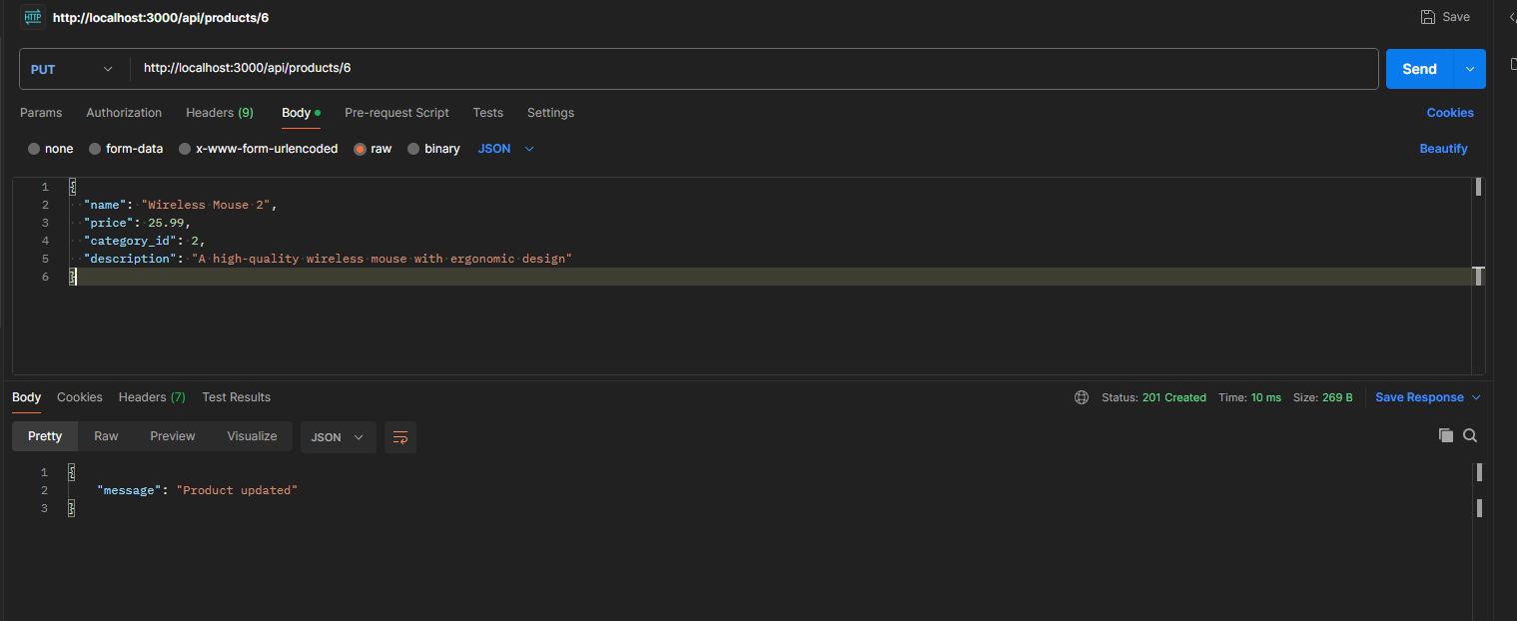This screenshot has width=1517, height=621.
Task: Click the Time: 10 ms indicator
Action: [x=1250, y=397]
